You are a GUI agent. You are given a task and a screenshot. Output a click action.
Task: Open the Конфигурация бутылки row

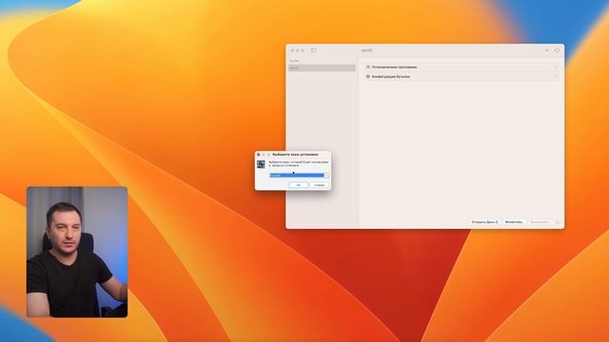pyautogui.click(x=462, y=77)
